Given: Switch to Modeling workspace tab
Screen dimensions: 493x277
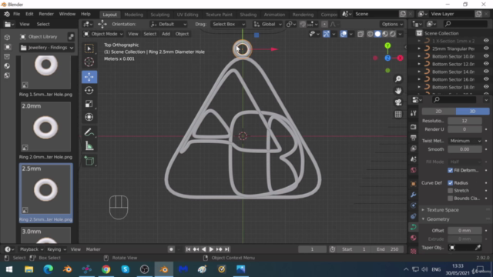Looking at the screenshot, I should tap(133, 15).
